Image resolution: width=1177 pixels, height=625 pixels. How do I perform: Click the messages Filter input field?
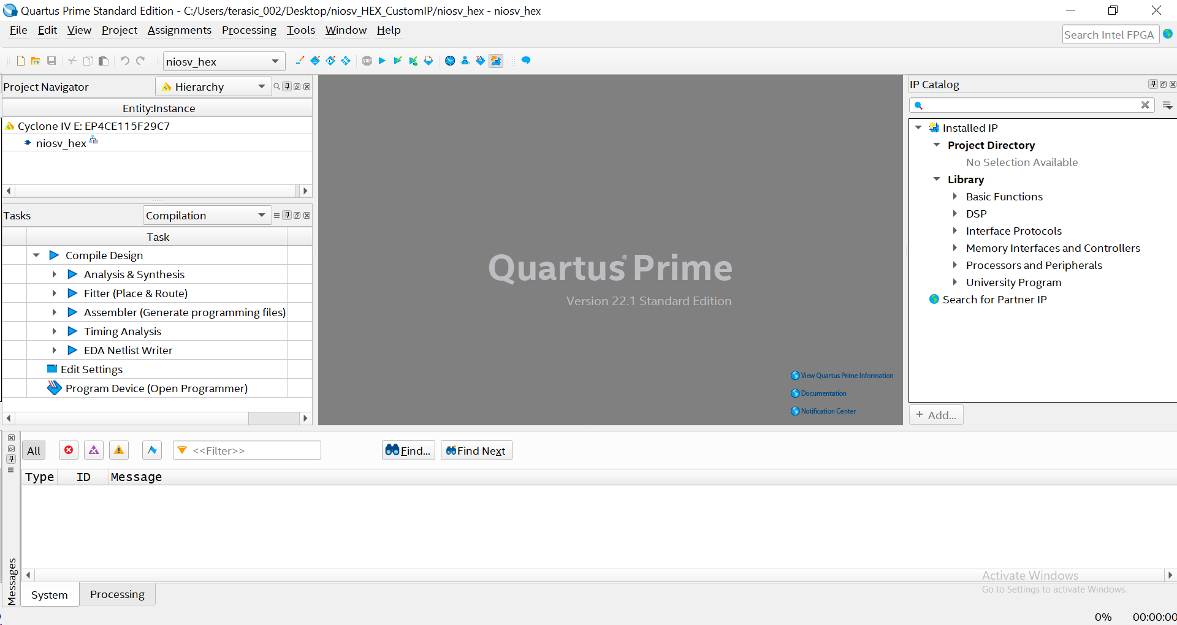point(247,450)
